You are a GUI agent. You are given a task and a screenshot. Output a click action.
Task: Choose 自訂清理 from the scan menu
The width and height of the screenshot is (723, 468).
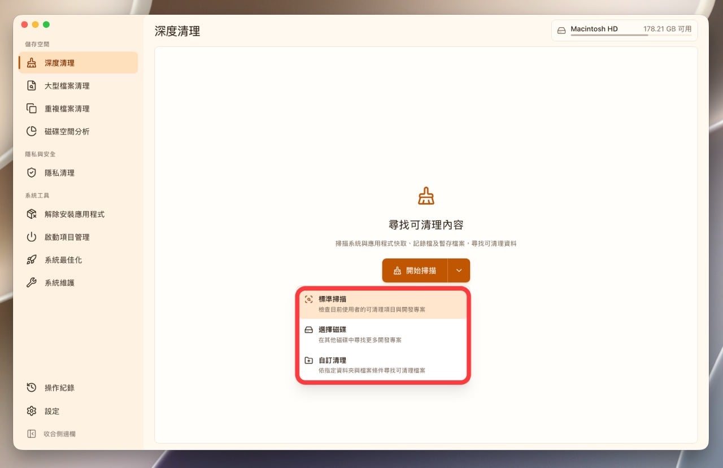pyautogui.click(x=383, y=365)
